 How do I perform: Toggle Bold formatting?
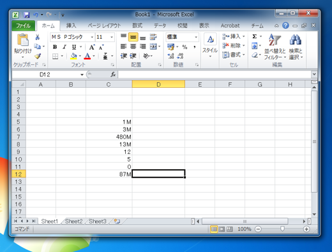[55, 47]
